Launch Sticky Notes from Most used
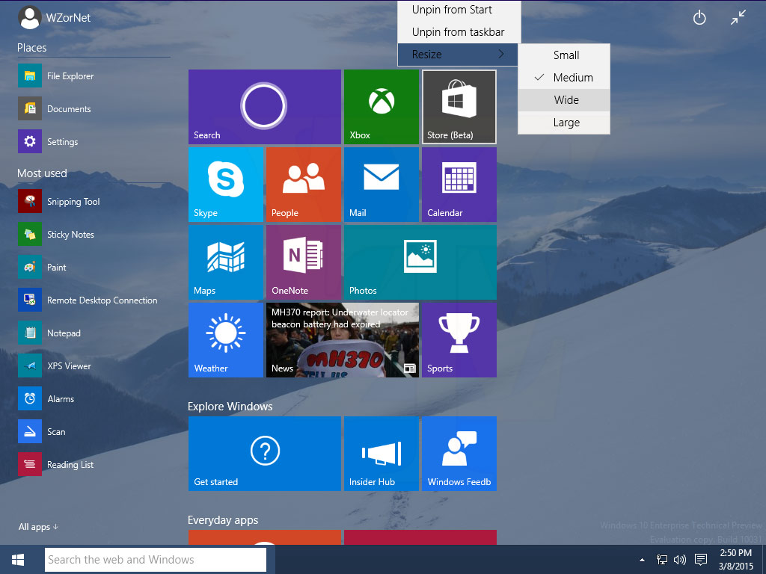The height and width of the screenshot is (574, 766). coord(56,234)
